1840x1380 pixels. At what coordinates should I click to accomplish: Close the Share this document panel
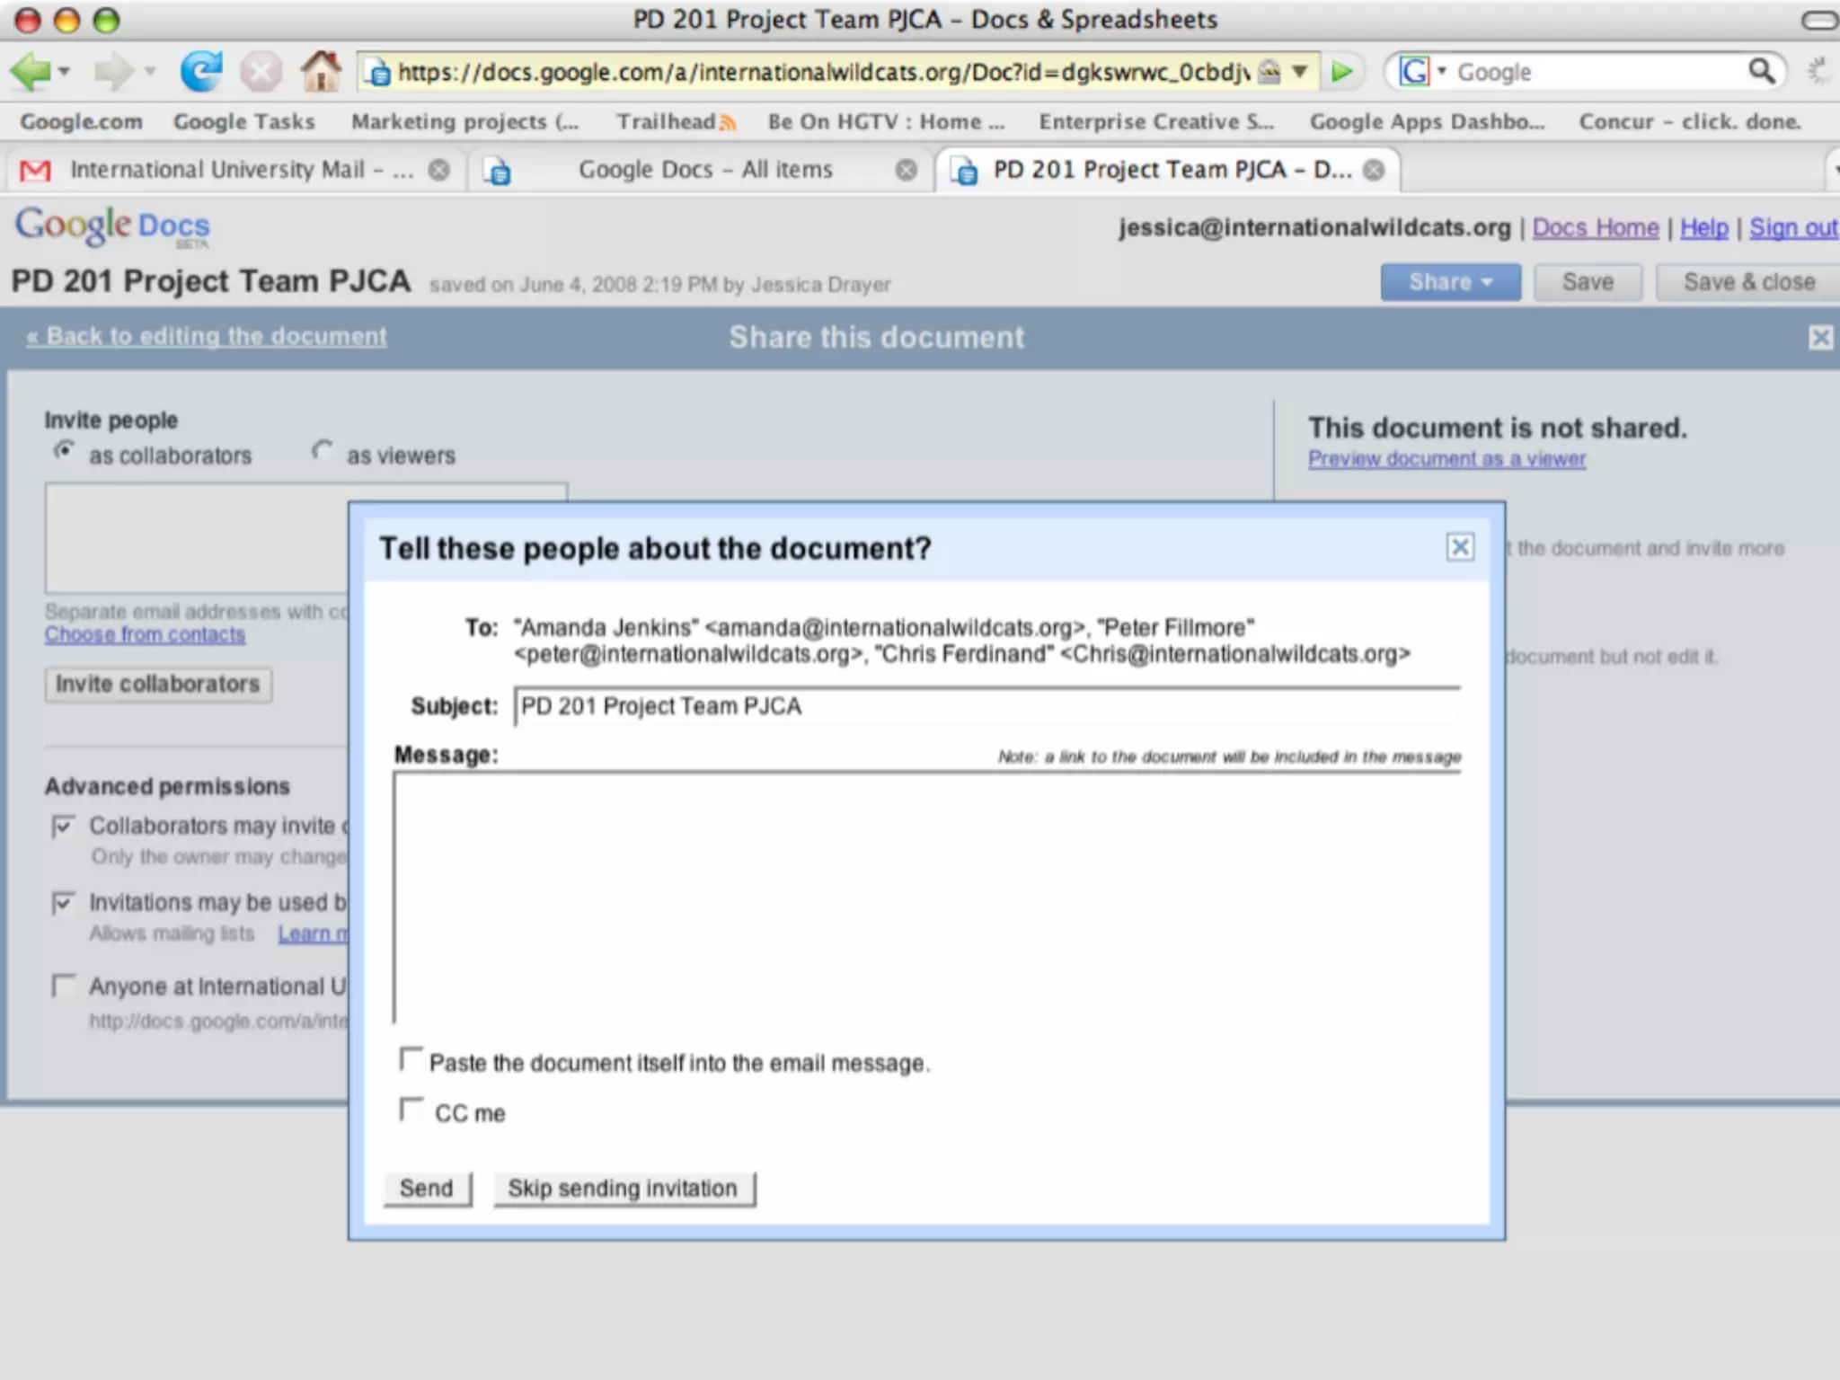[1820, 338]
